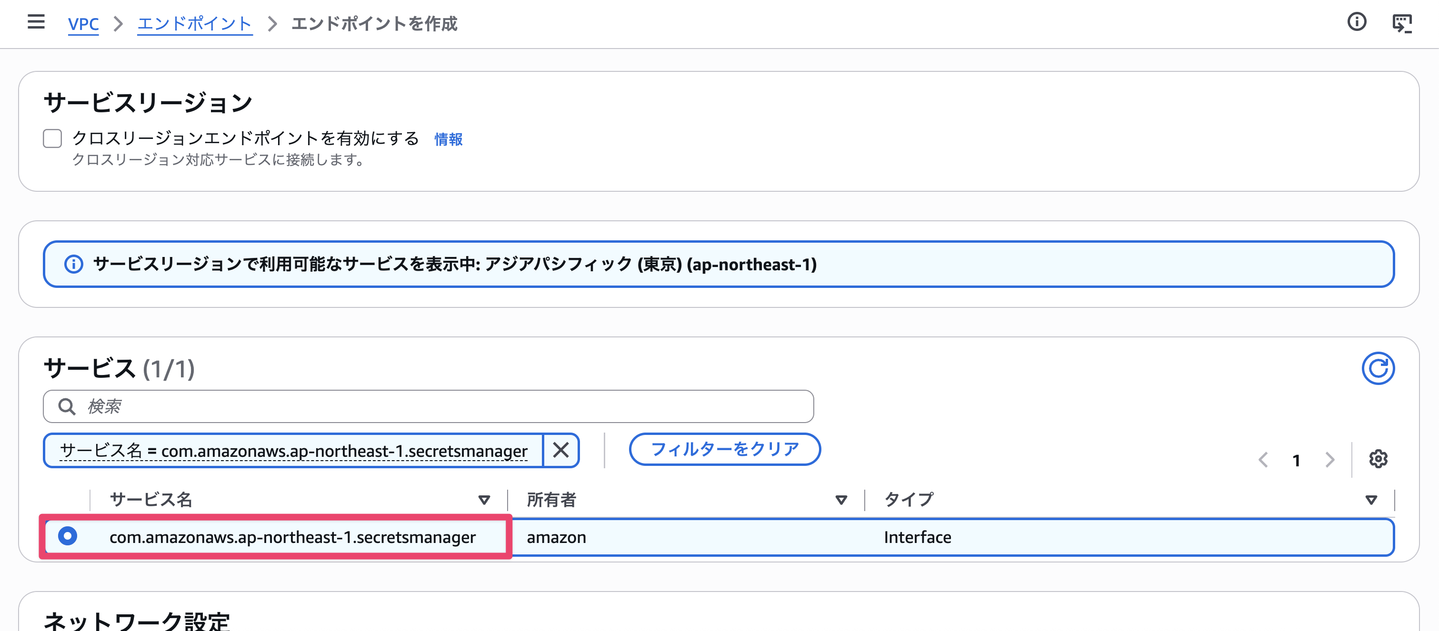Click page number 1
The image size is (1439, 631).
[1296, 460]
